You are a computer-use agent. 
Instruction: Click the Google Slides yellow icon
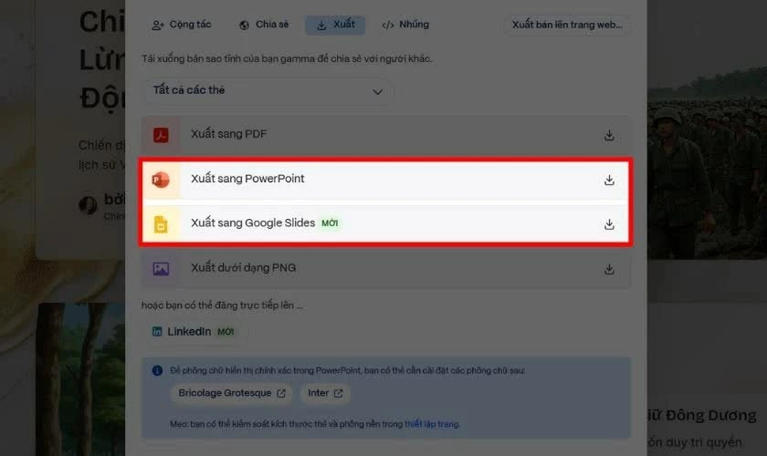click(x=161, y=224)
